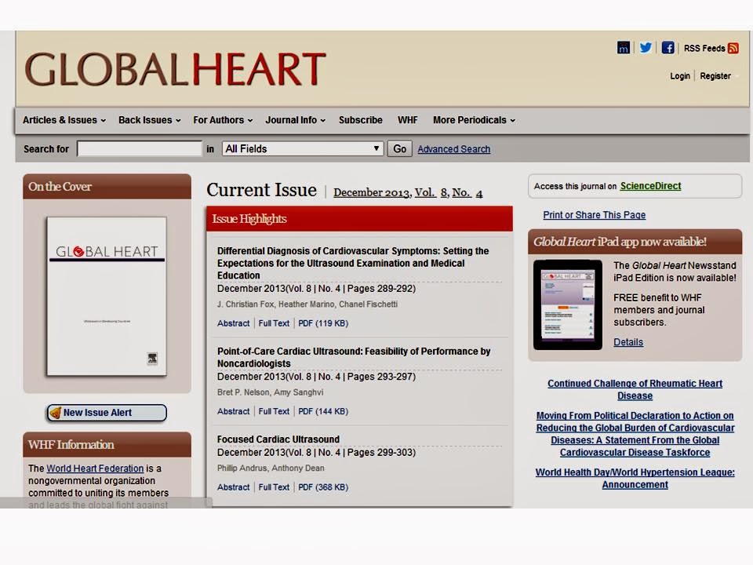Open Abstract for the Point-of-Care Cardiac Ultrasound article
Viewport: 753px width, 565px height.
coord(234,411)
